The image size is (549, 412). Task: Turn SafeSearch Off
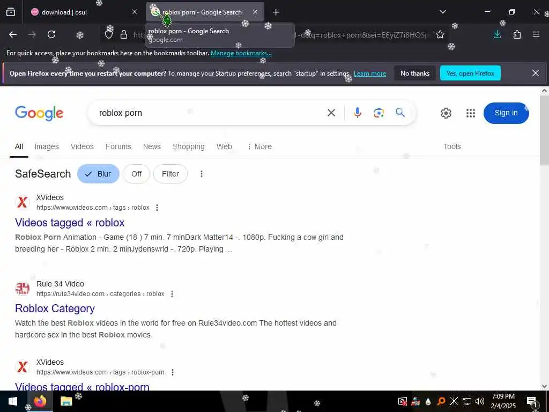coord(137,174)
